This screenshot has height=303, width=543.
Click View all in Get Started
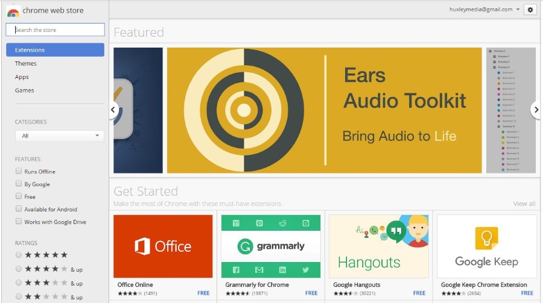coord(524,204)
